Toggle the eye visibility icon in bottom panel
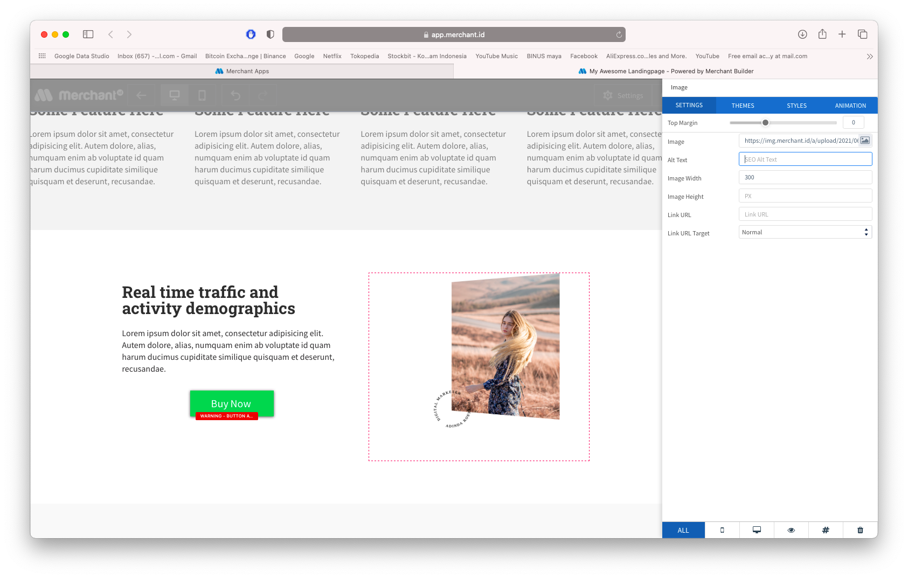 click(791, 530)
